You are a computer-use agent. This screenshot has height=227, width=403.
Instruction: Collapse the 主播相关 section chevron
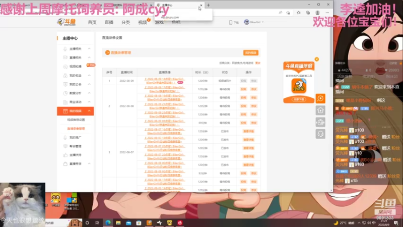click(89, 48)
